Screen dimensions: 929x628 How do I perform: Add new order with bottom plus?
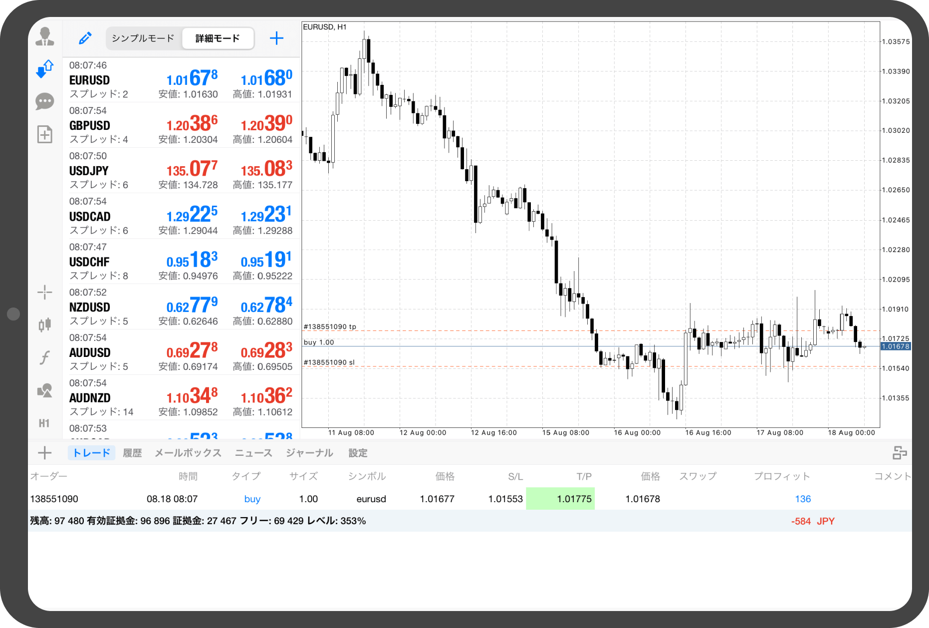45,453
